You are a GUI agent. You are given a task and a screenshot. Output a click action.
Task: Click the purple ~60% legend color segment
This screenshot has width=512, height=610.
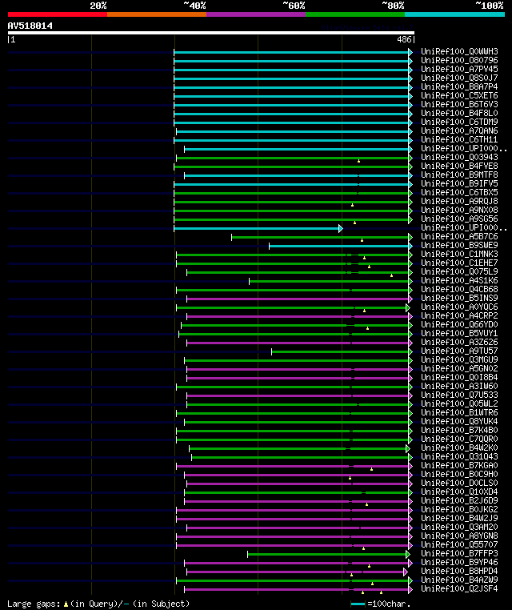pos(256,14)
